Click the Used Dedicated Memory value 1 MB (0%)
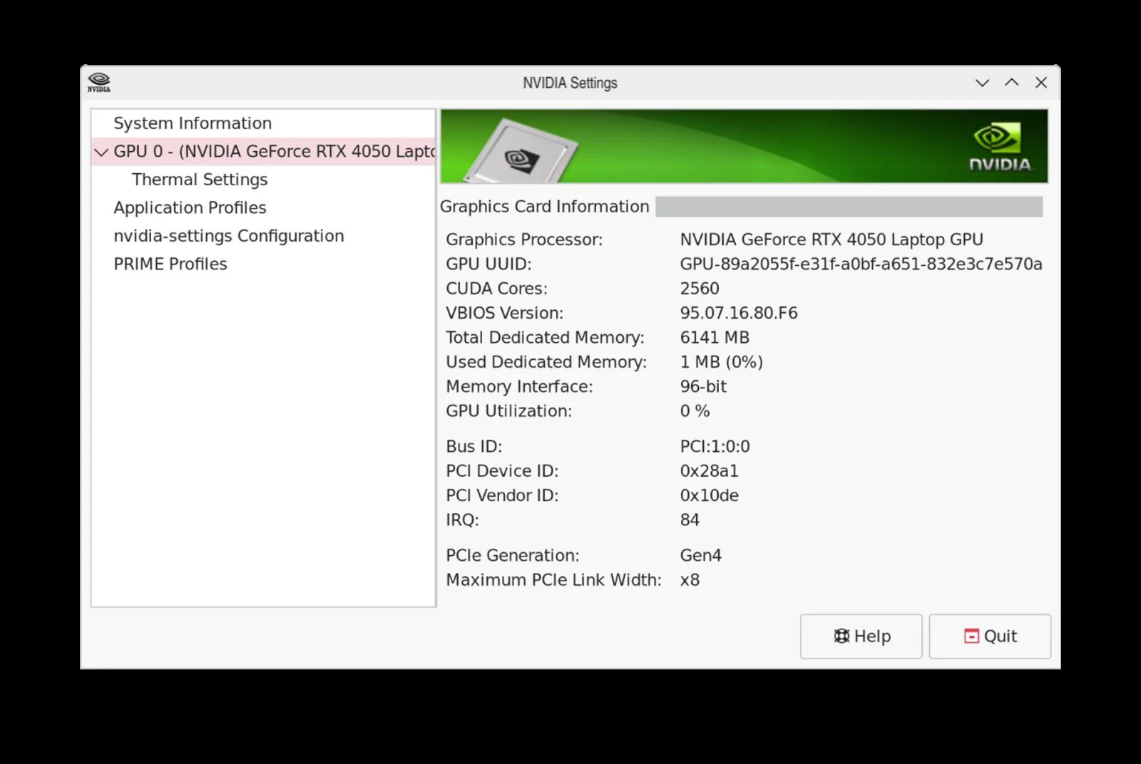1141x764 pixels. click(x=722, y=362)
